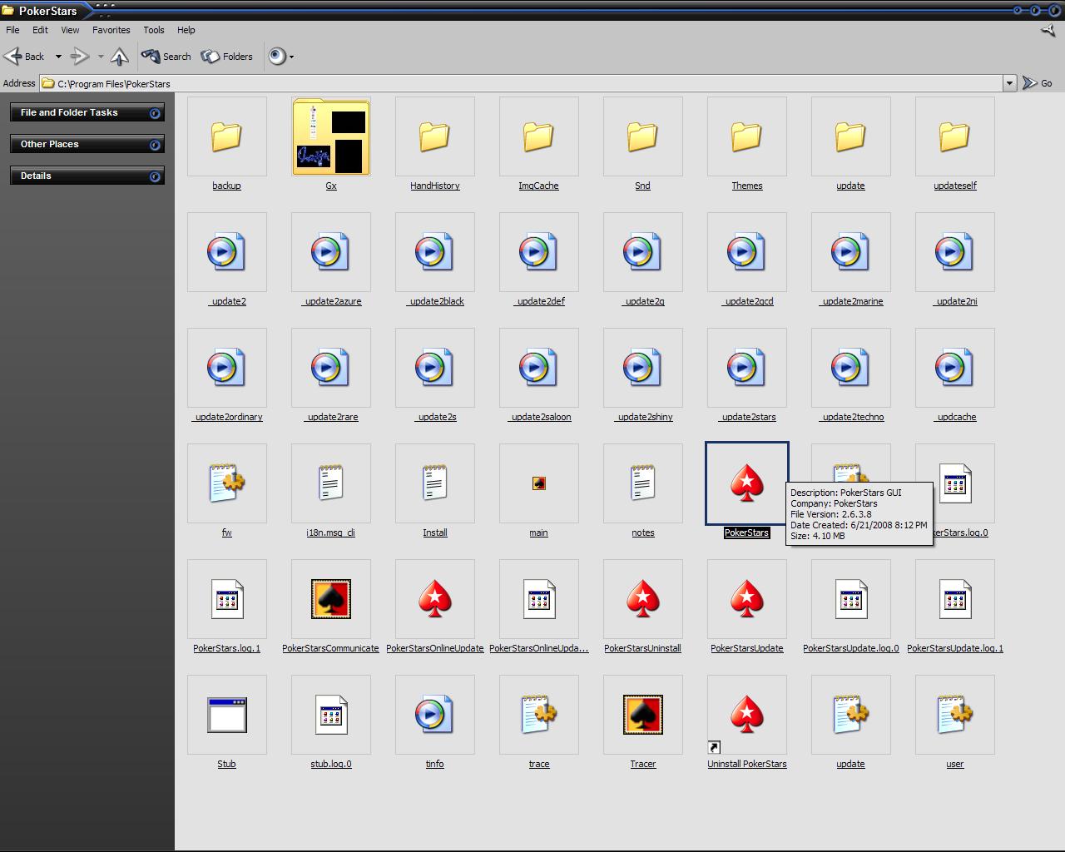Go up one folder level
Image resolution: width=1065 pixels, height=852 pixels.
119,57
